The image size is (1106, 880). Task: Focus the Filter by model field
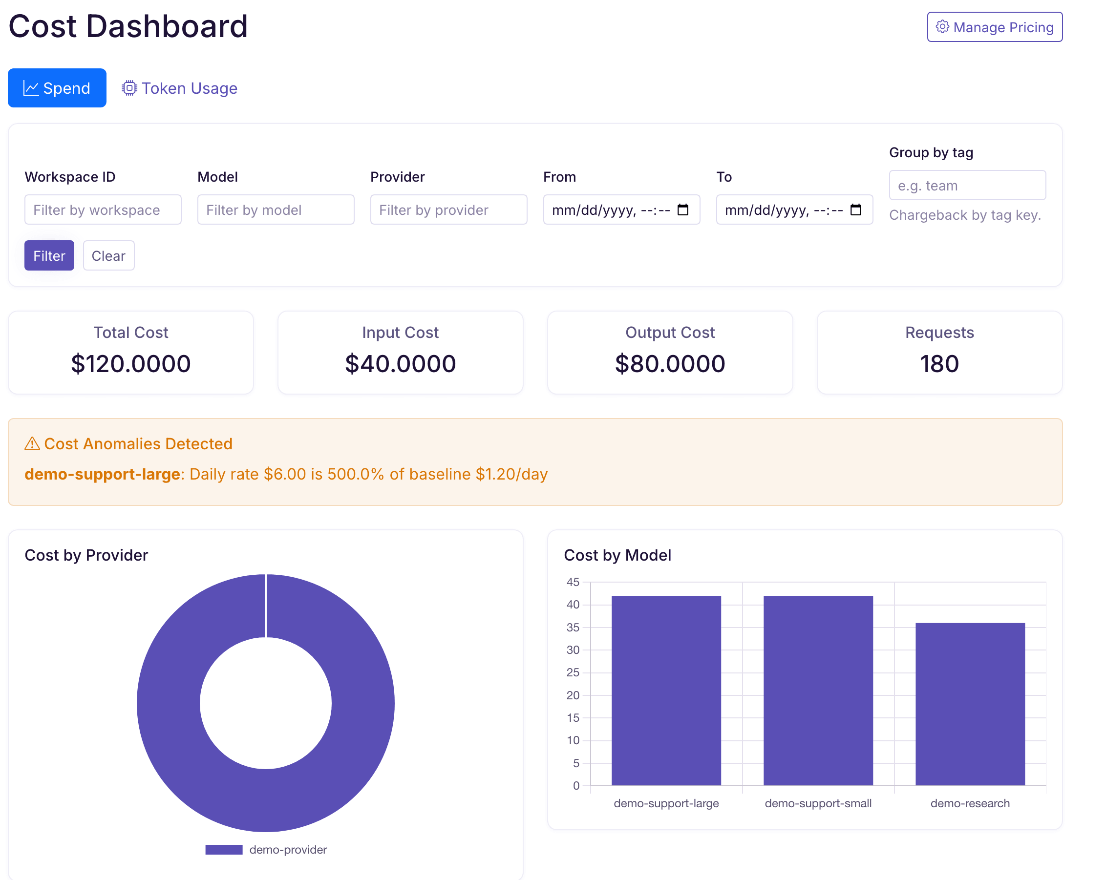point(276,209)
